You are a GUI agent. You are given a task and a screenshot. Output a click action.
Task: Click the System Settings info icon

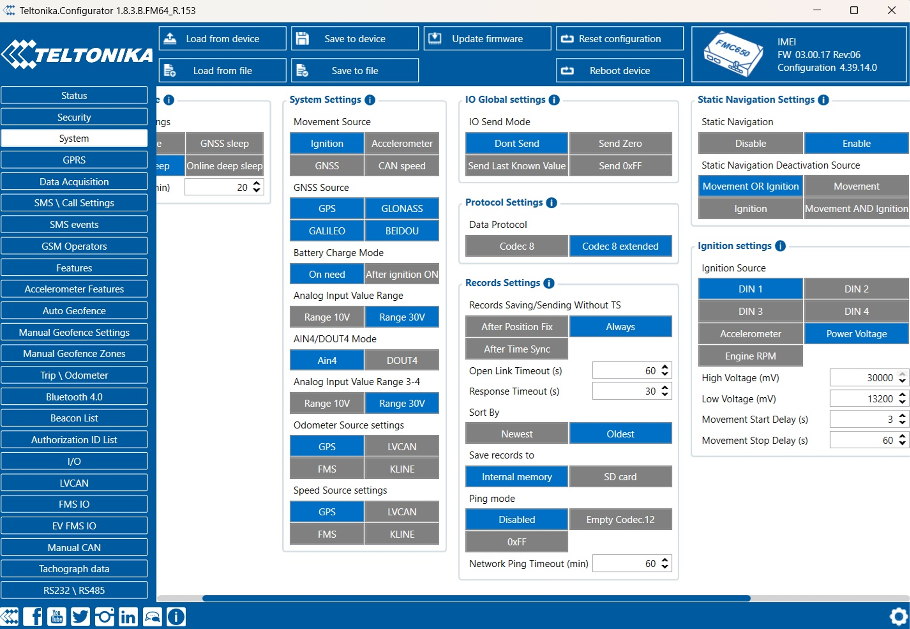pyautogui.click(x=370, y=100)
